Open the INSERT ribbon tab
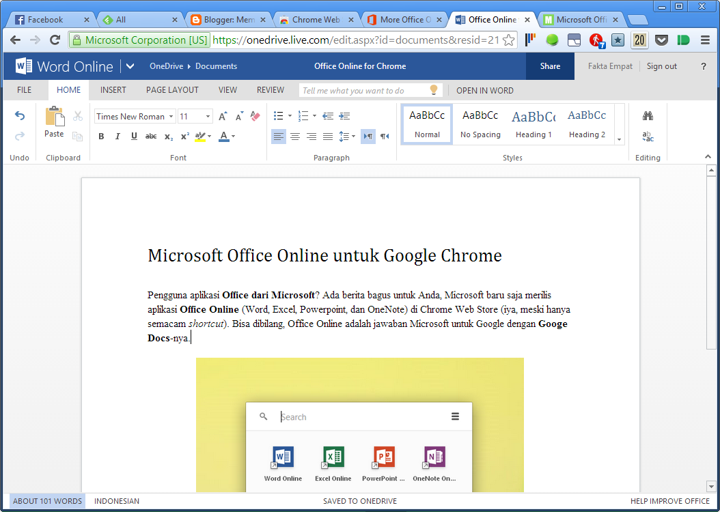Image resolution: width=720 pixels, height=512 pixels. click(113, 90)
